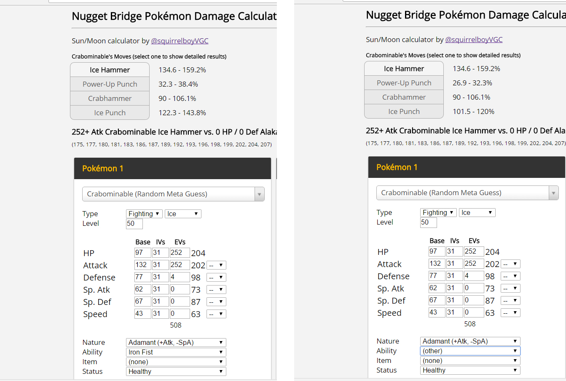Image resolution: width=566 pixels, height=381 pixels.
Task: Click @squirrelboyVGC link in left calculator
Action: pyautogui.click(x=180, y=41)
